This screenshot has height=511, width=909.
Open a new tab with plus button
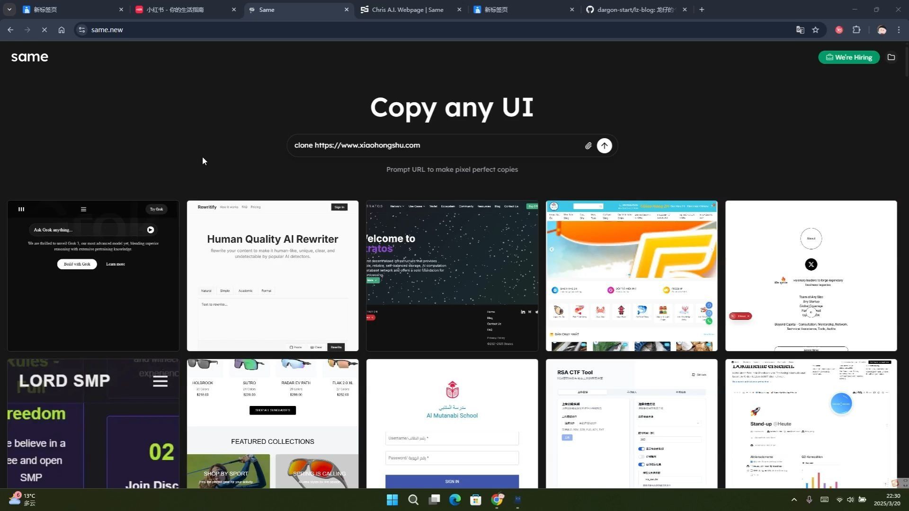click(702, 9)
